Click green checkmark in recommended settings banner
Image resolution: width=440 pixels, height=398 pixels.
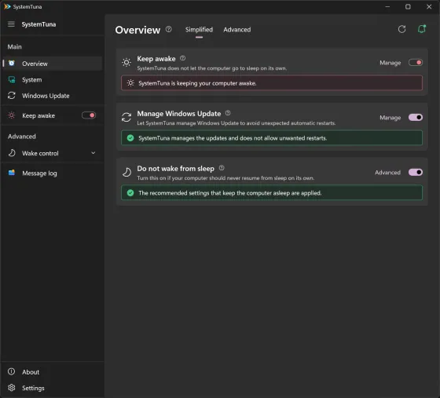130,193
